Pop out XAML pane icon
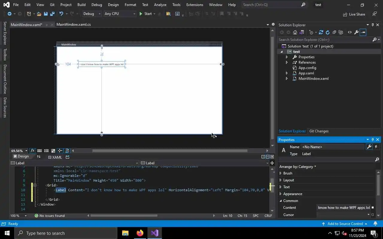This screenshot has height=239, width=383. pos(67,157)
